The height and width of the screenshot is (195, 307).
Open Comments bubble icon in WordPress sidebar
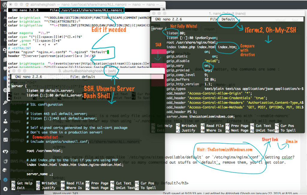point(5,69)
